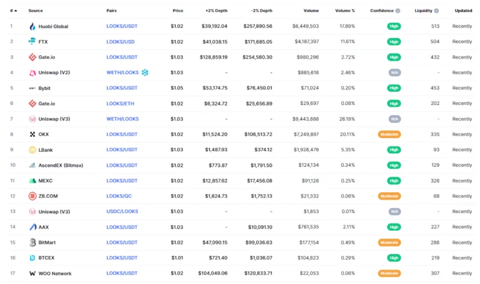Viewport: 480px width, 284px height.
Task: Click the AscendEX (Bitmax) logo
Action: (x=32, y=165)
